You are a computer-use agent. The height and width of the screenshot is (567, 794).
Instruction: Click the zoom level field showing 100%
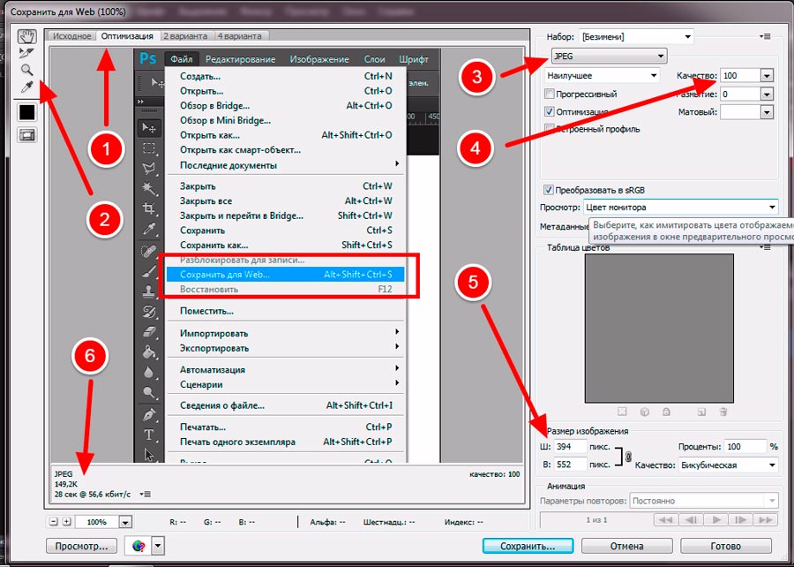click(97, 522)
